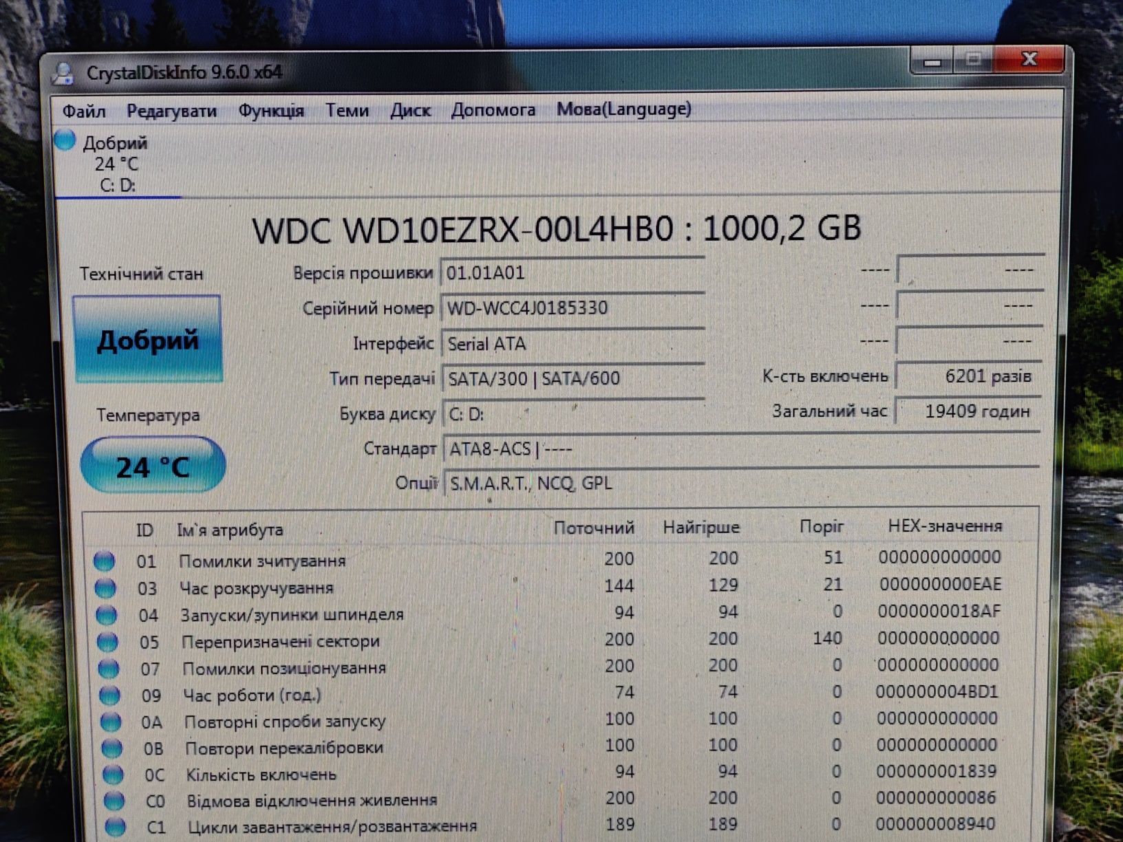Click HEX value 000000004BD1
1123x842 pixels.
(x=937, y=692)
